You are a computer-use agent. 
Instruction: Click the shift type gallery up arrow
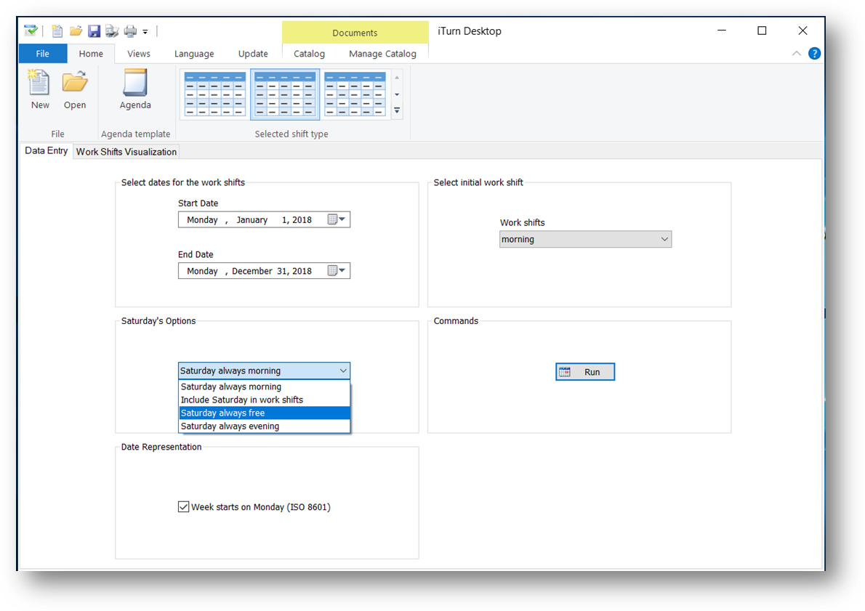(x=397, y=78)
